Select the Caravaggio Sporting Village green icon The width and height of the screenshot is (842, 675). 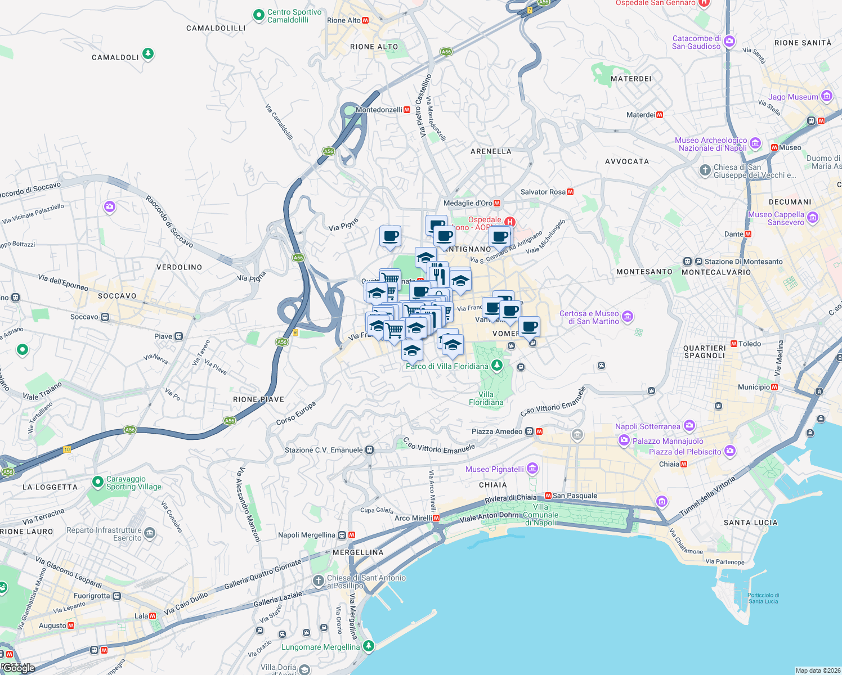(99, 483)
